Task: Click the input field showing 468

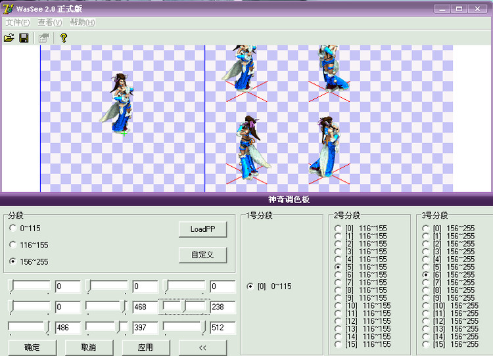Action: 145,307
